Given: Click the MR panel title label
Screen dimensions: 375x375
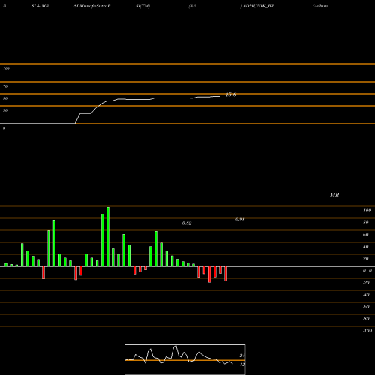Looking at the screenshot, I should pyautogui.click(x=334, y=195).
